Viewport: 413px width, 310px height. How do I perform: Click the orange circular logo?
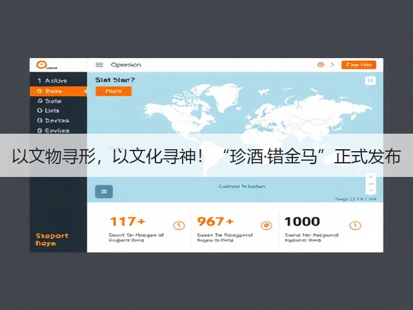41,65
